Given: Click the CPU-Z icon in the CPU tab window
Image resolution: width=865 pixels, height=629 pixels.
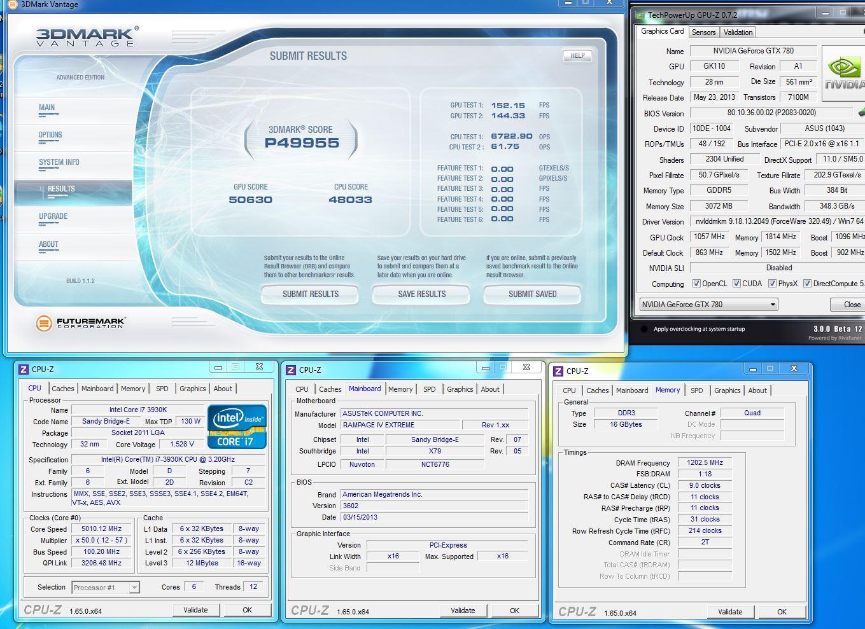Looking at the screenshot, I should pyautogui.click(x=24, y=369).
